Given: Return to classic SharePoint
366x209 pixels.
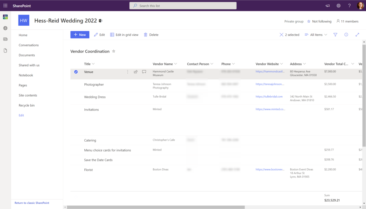Looking at the screenshot, I should 32,203.
